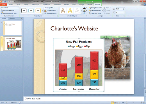
Task: Click the Undo icon in title bar
Action: coord(7,1)
